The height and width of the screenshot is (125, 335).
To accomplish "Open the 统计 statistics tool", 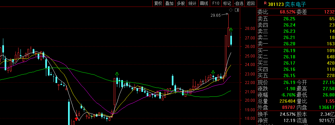I will pos(192,3).
